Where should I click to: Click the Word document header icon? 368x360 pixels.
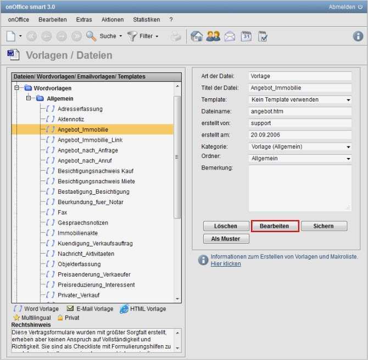click(x=13, y=55)
